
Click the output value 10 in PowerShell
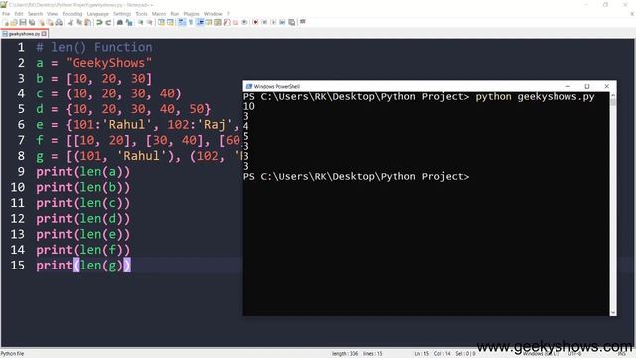click(249, 106)
